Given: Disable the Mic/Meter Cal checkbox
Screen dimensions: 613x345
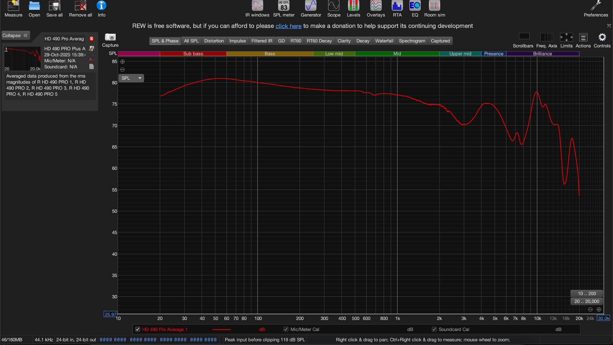Looking at the screenshot, I should (286, 329).
